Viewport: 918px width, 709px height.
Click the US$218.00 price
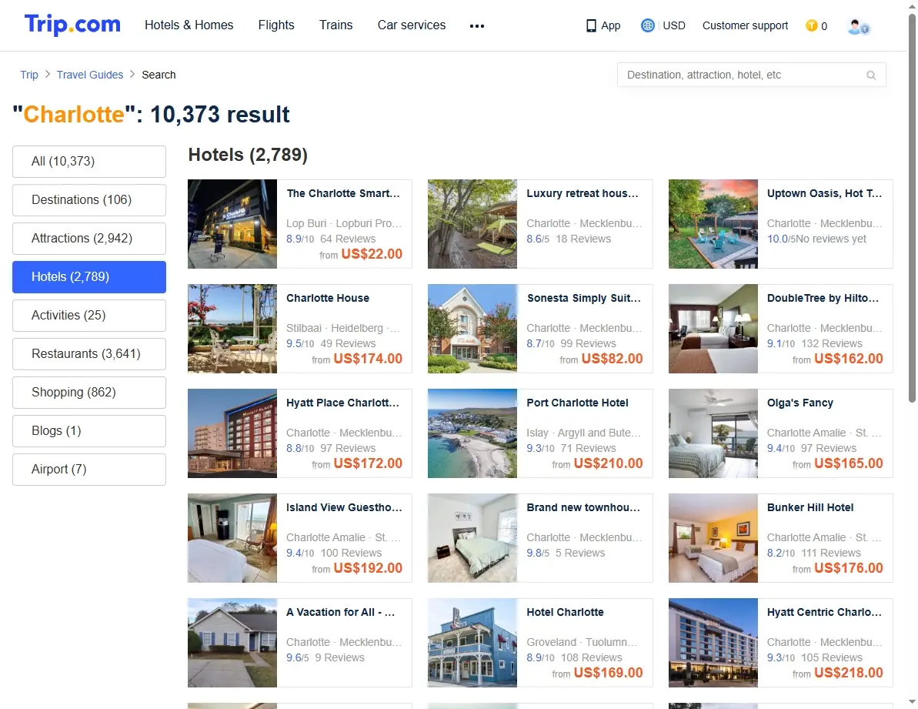[x=848, y=674]
